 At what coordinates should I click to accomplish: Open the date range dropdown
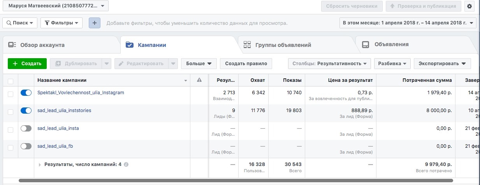click(x=408, y=23)
